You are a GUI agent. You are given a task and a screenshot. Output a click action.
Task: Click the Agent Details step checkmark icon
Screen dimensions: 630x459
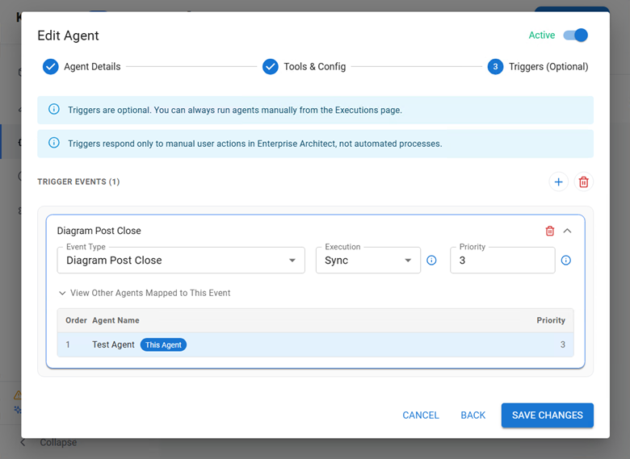pyautogui.click(x=50, y=67)
